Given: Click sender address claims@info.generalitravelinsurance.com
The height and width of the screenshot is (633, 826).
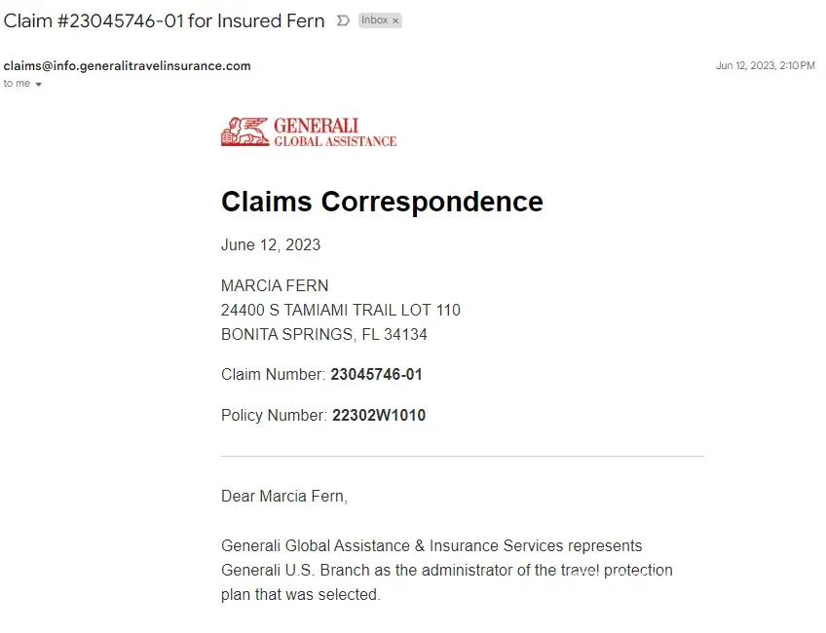Looking at the screenshot, I should (127, 66).
